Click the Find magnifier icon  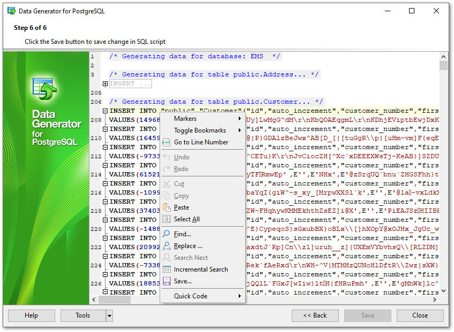pos(167,234)
